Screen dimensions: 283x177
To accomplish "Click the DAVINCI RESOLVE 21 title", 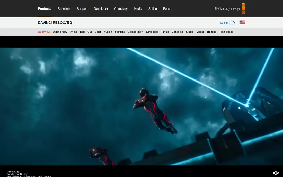I will click(56, 23).
